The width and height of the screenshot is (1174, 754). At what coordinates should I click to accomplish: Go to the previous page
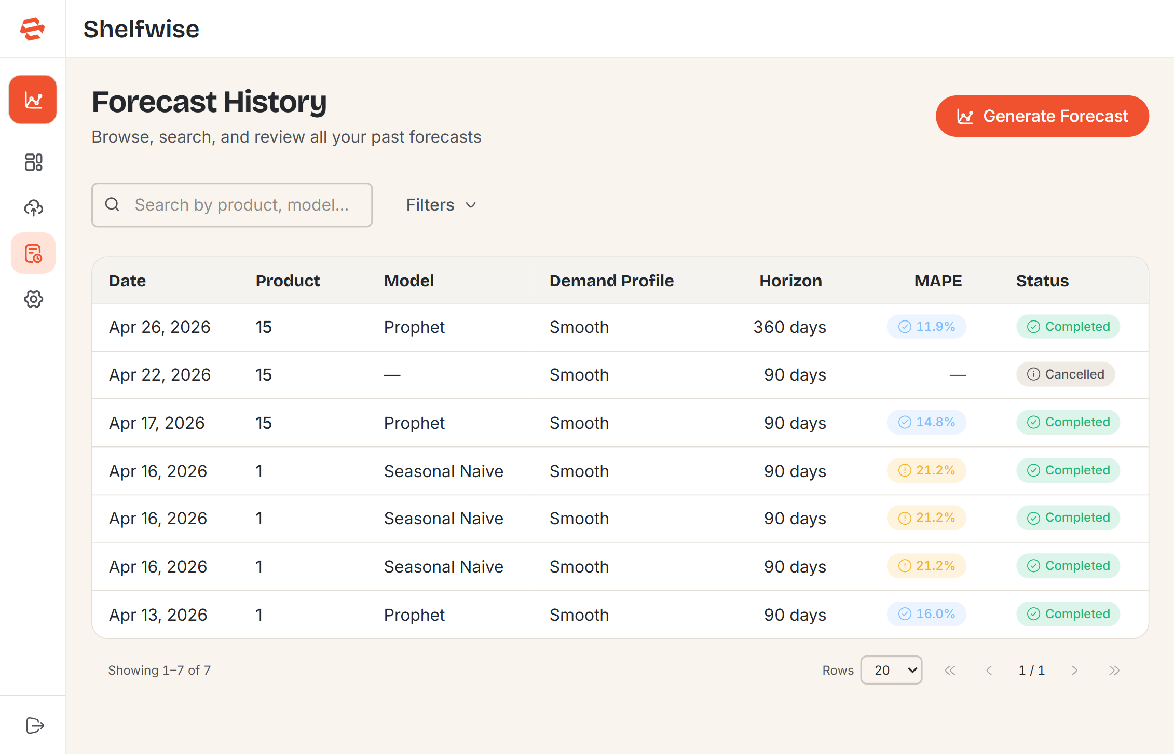(x=989, y=671)
